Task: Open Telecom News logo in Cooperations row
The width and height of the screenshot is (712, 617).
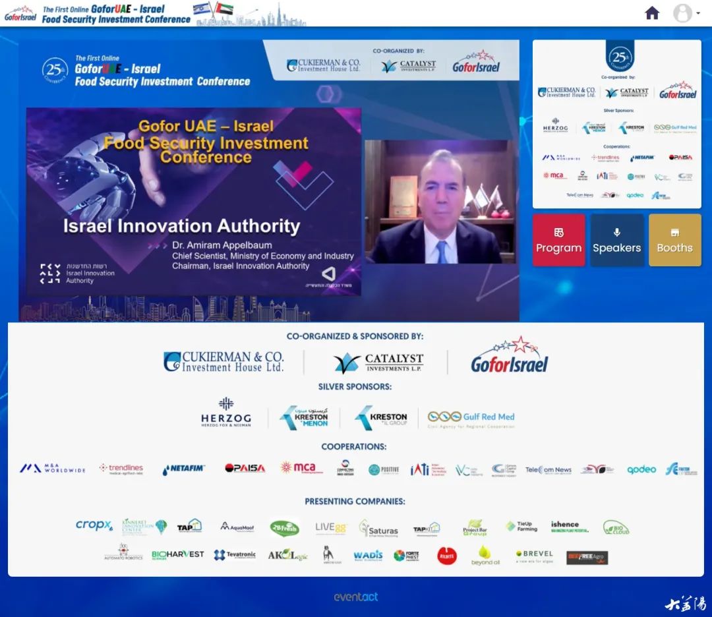Action: (x=549, y=469)
